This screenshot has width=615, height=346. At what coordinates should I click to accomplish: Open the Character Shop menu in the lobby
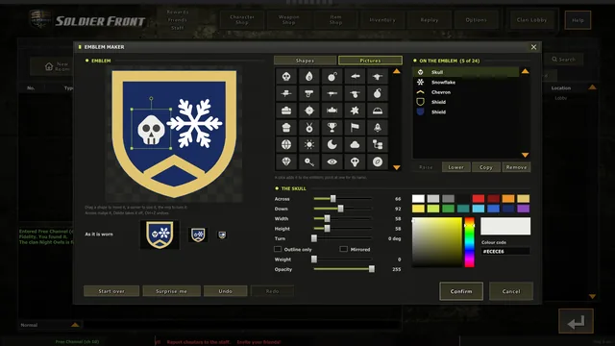pos(242,20)
